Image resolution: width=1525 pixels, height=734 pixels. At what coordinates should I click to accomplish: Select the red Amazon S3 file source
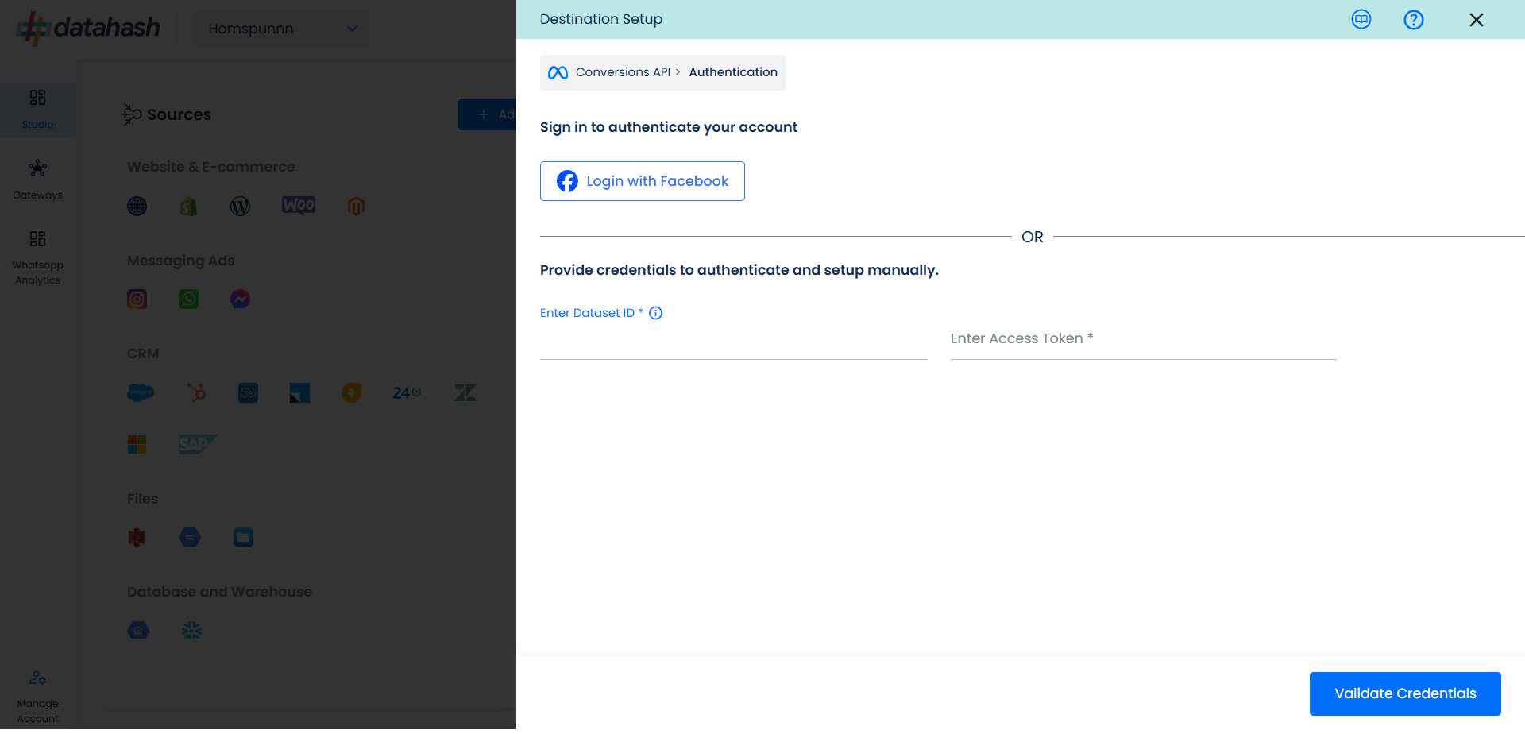coord(137,538)
